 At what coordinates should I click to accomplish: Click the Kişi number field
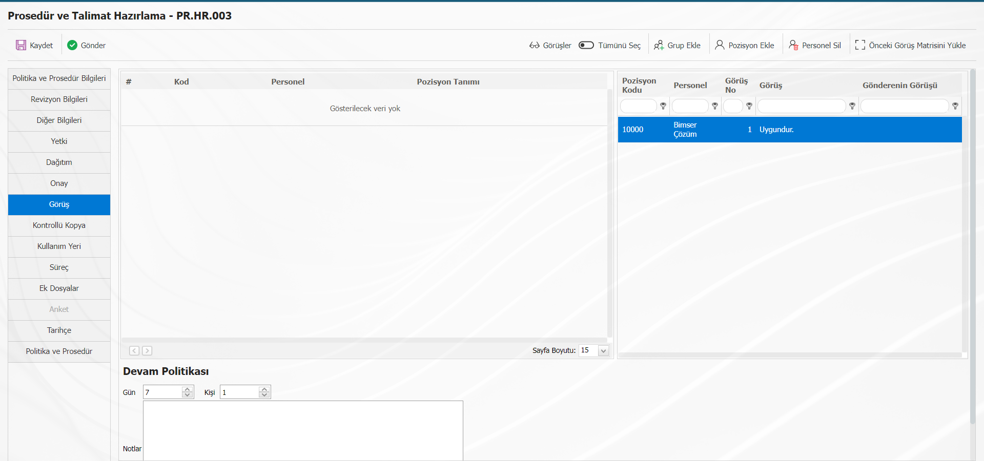(239, 392)
